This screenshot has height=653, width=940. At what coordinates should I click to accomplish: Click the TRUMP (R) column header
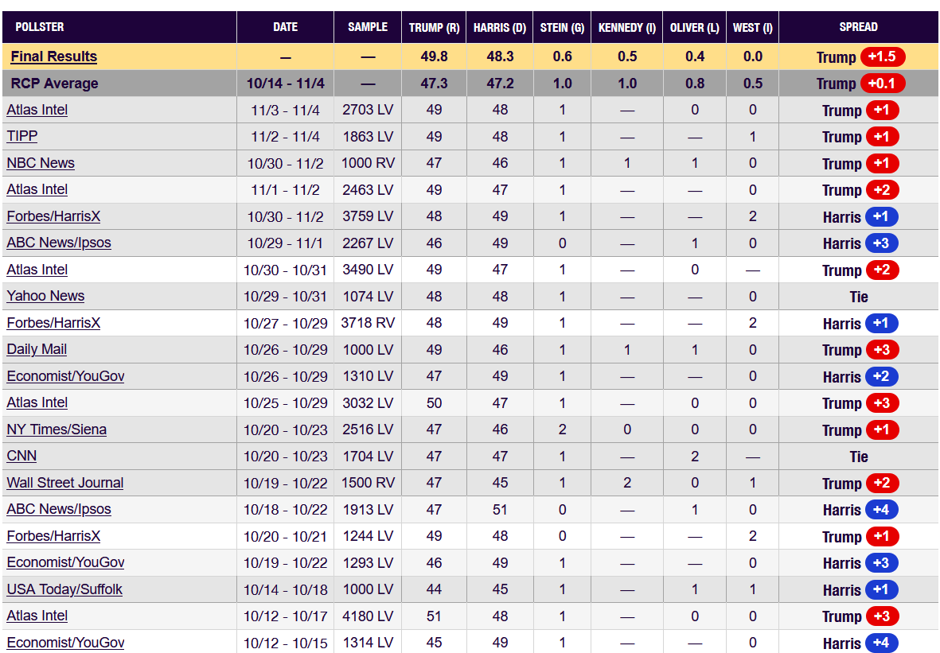(434, 28)
